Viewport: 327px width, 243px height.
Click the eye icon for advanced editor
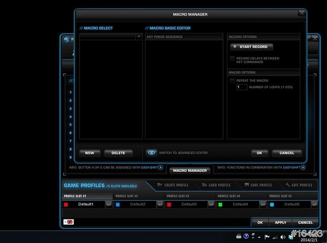pos(152,153)
